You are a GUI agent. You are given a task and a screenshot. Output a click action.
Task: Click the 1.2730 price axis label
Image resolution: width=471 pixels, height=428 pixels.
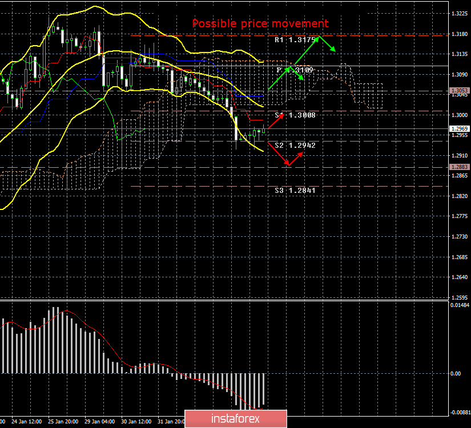click(x=460, y=237)
